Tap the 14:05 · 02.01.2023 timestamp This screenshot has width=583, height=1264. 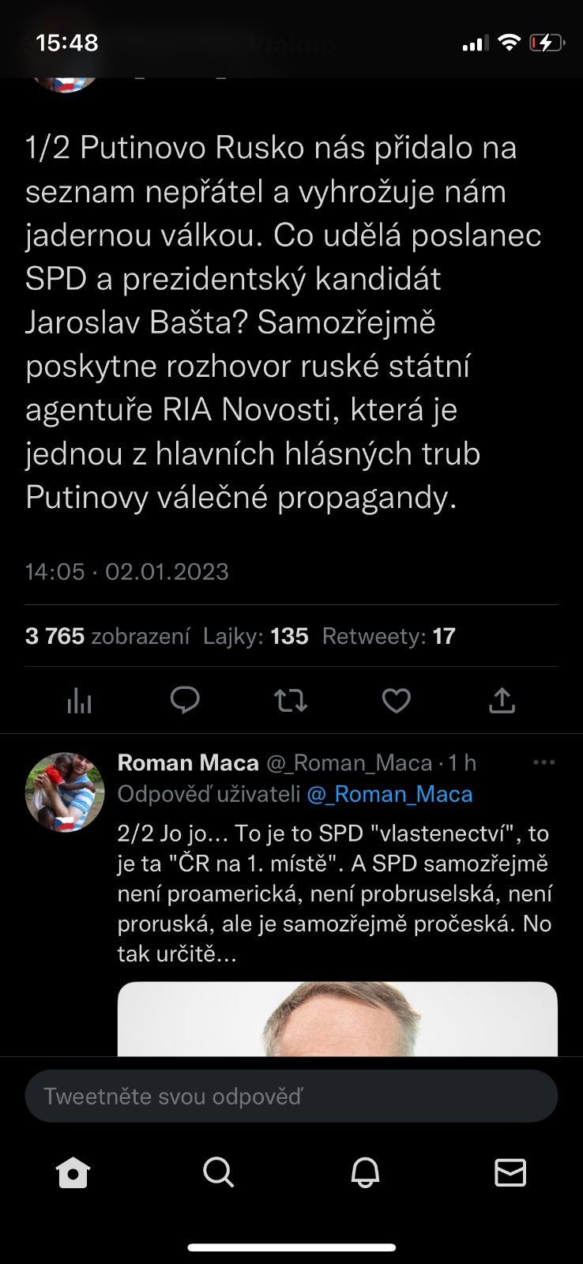pos(127,571)
